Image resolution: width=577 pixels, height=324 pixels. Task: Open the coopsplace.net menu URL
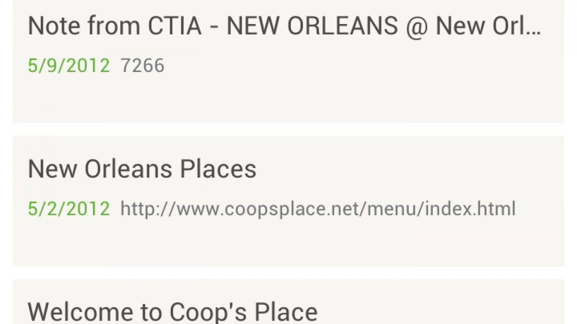317,209
